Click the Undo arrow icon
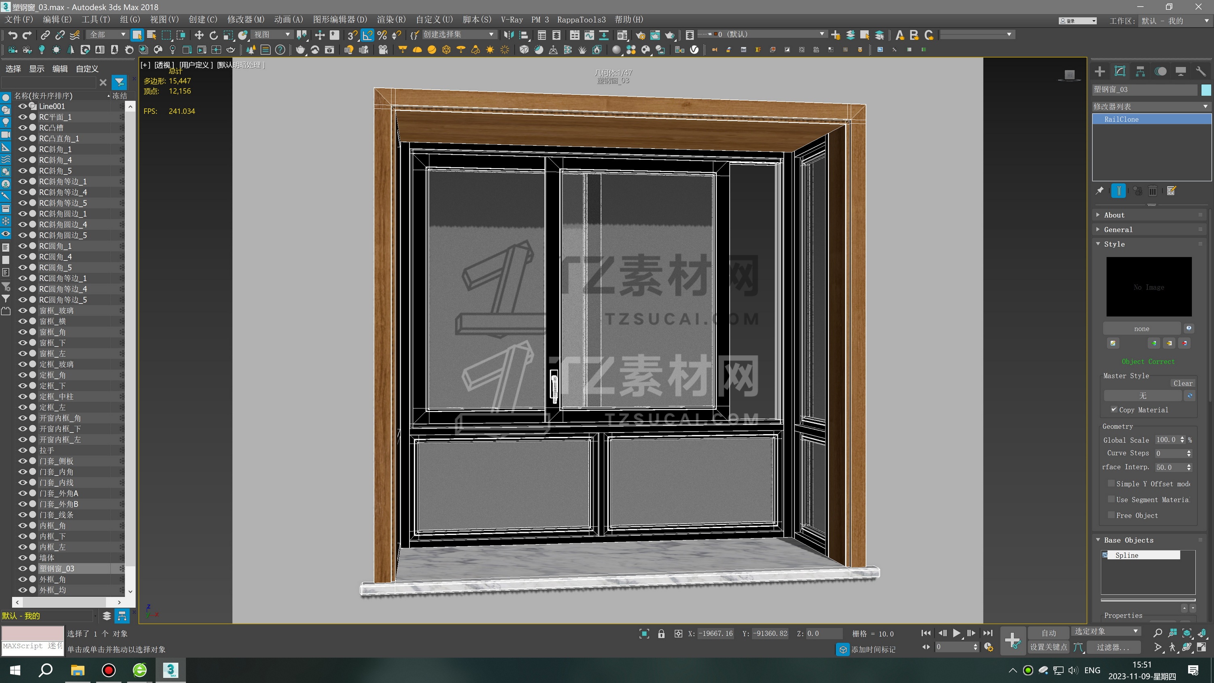Screen dimensions: 1214x683 click(x=12, y=35)
